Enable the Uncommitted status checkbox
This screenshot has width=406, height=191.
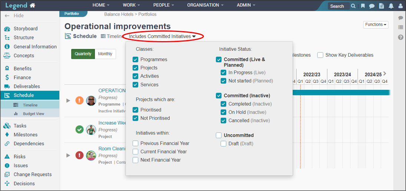pos(219,135)
